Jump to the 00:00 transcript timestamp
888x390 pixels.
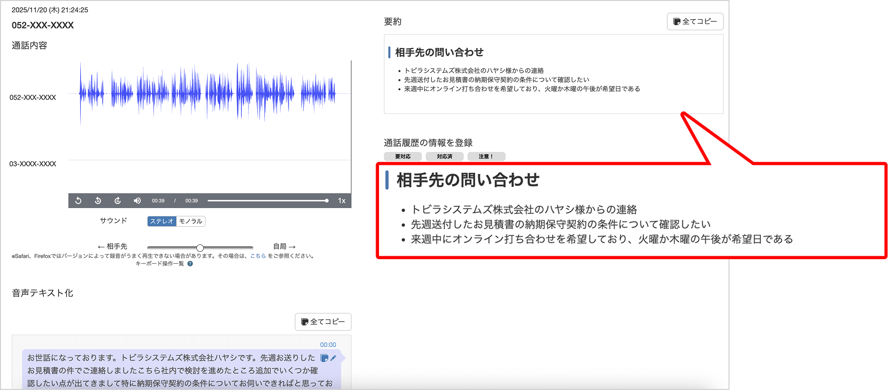(328, 345)
